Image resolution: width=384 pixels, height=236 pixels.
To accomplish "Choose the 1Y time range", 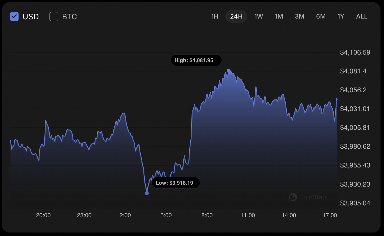I will [x=341, y=16].
